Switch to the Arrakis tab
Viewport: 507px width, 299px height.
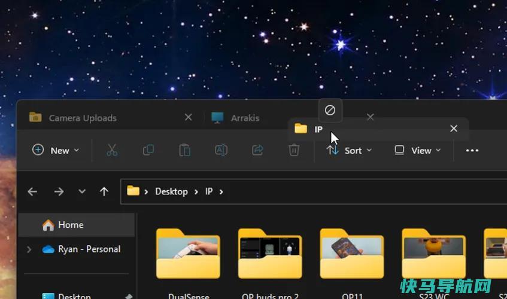click(x=246, y=118)
